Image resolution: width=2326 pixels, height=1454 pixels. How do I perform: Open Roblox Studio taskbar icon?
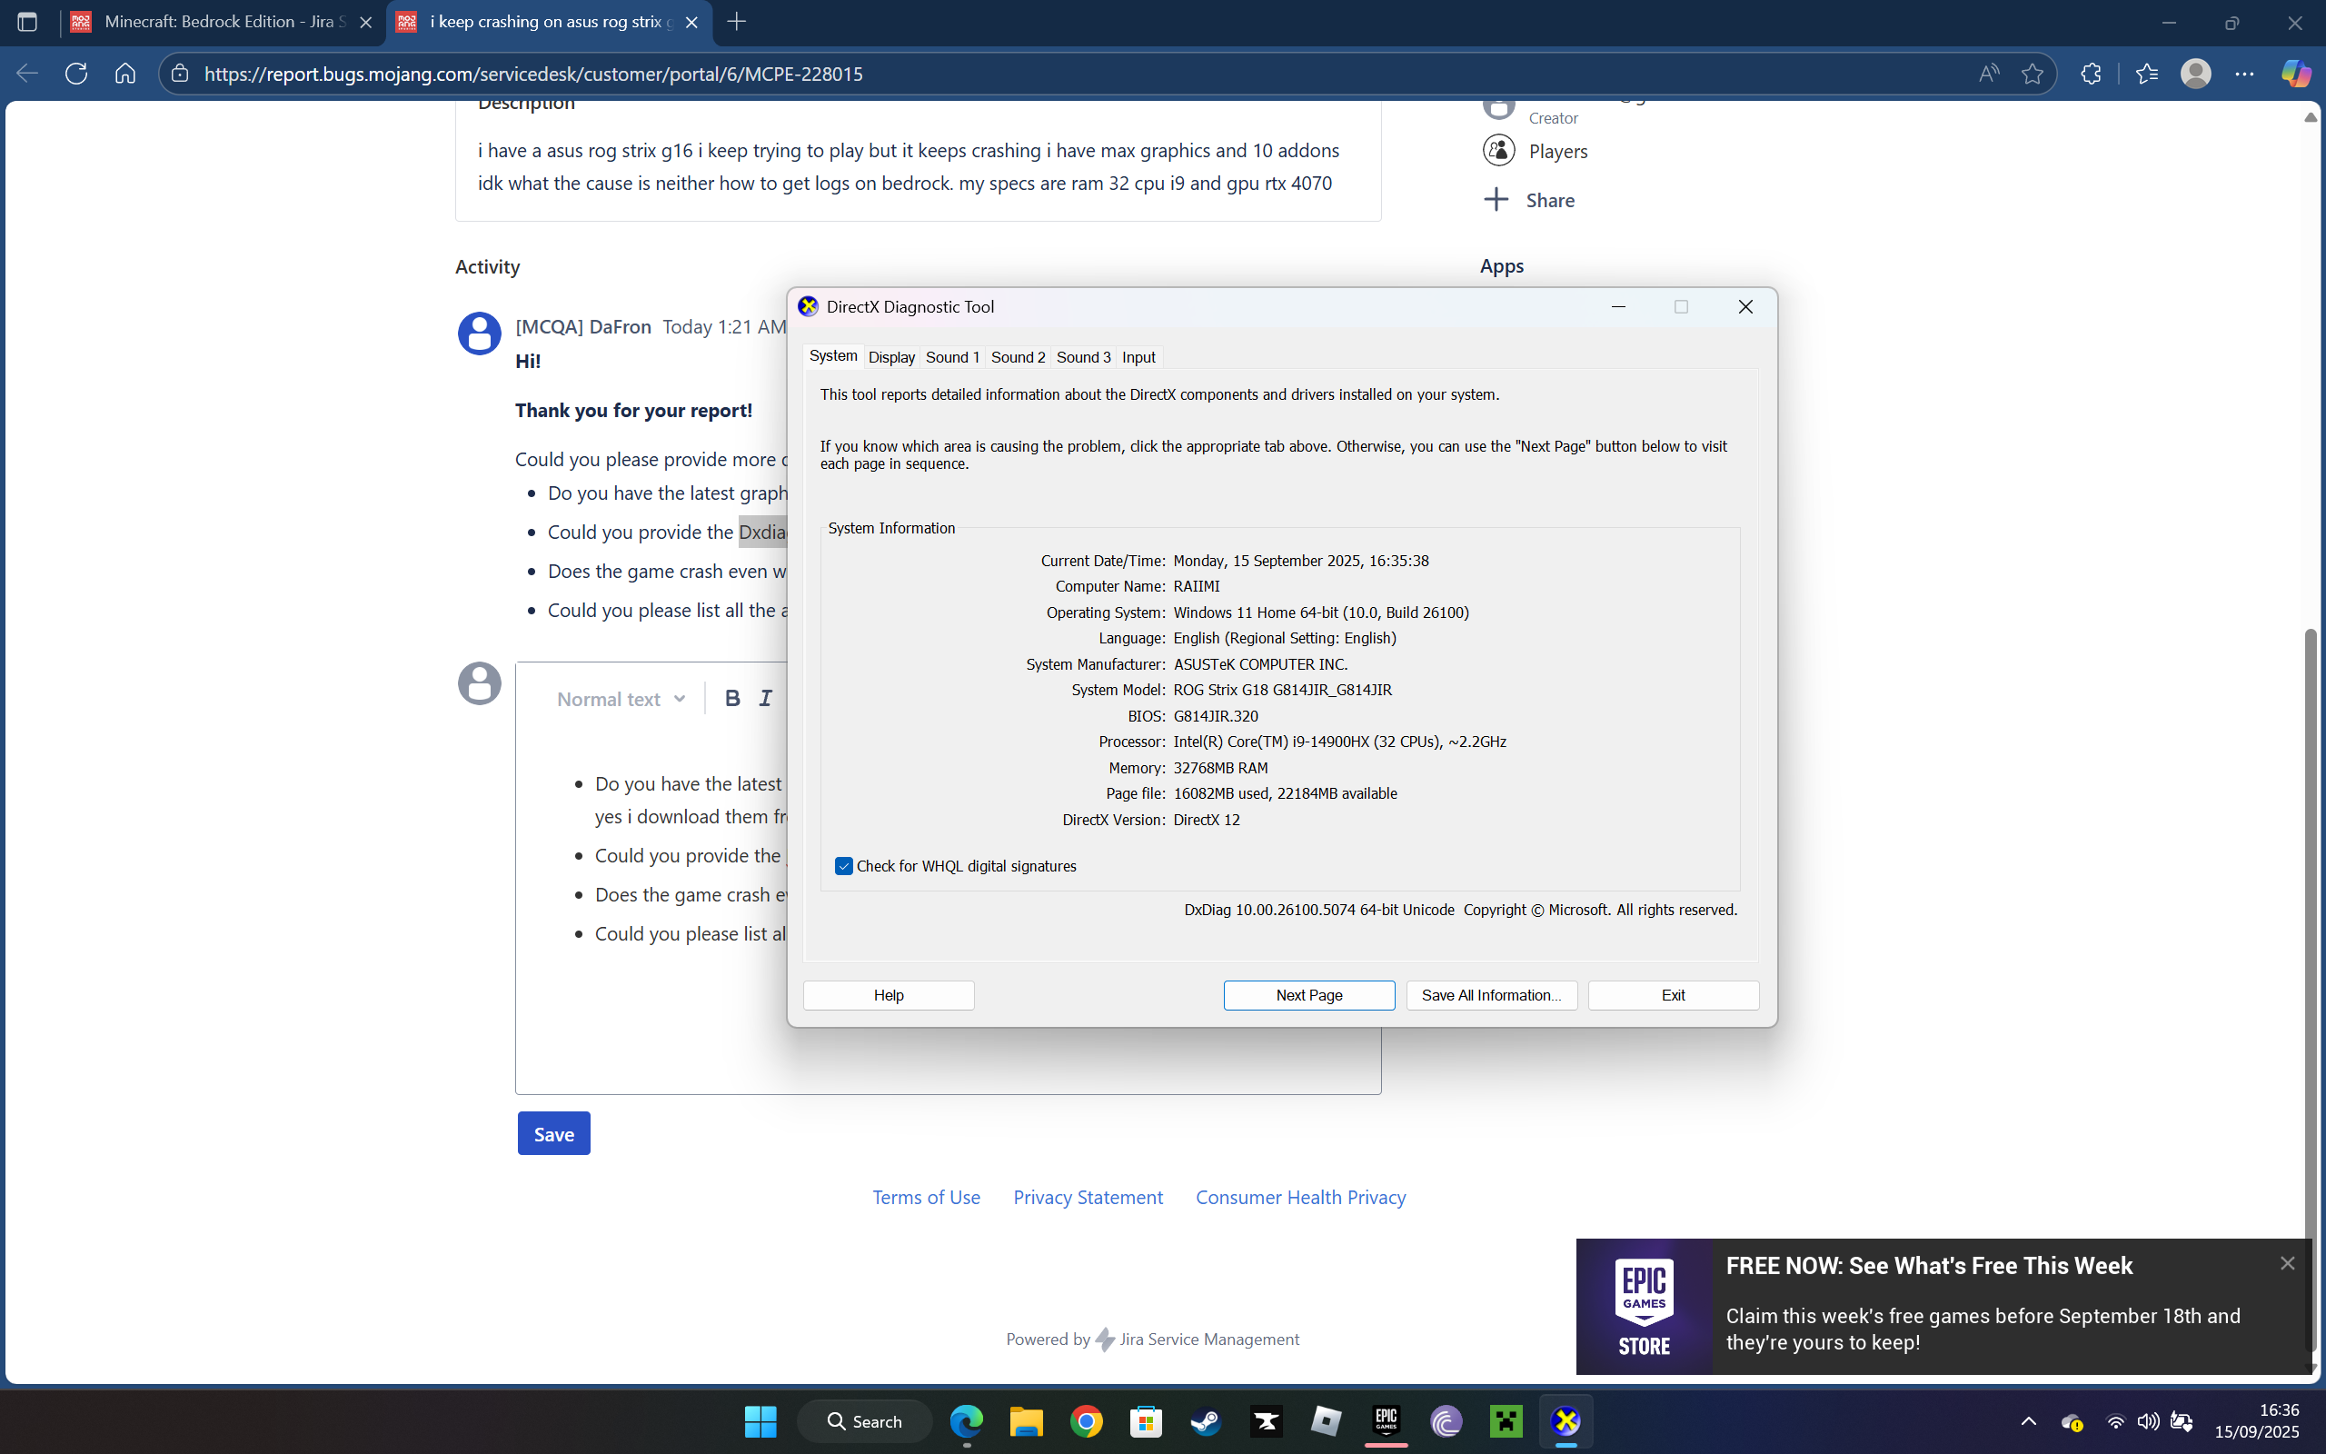[1326, 1421]
